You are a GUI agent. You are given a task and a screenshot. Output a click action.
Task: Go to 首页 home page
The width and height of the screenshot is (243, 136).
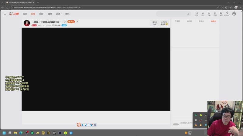click(x=25, y=14)
